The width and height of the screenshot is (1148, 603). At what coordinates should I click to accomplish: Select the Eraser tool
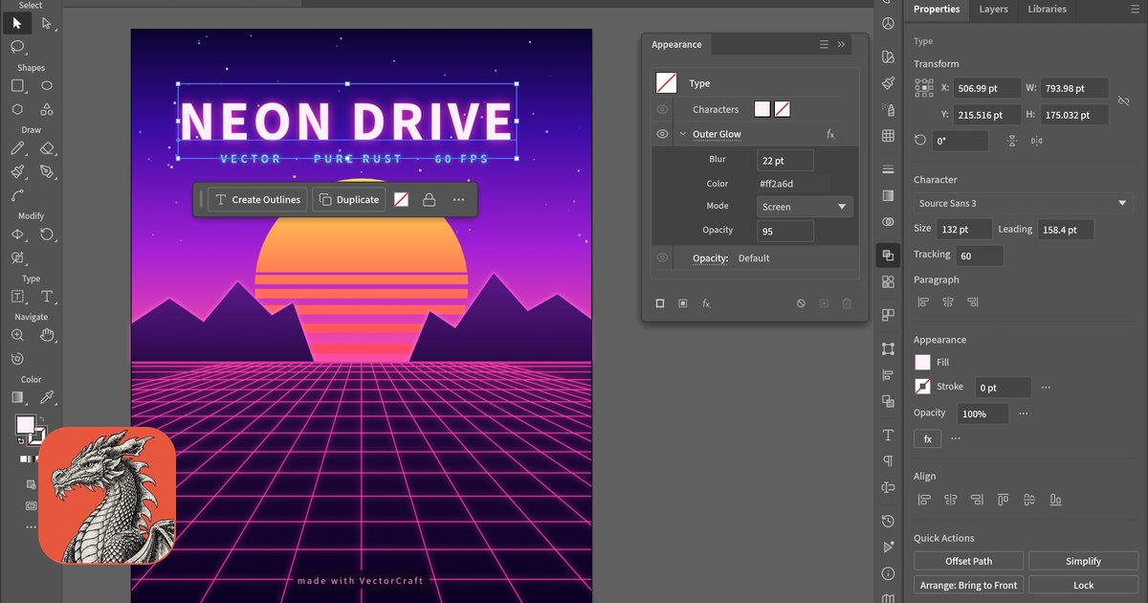(x=47, y=148)
